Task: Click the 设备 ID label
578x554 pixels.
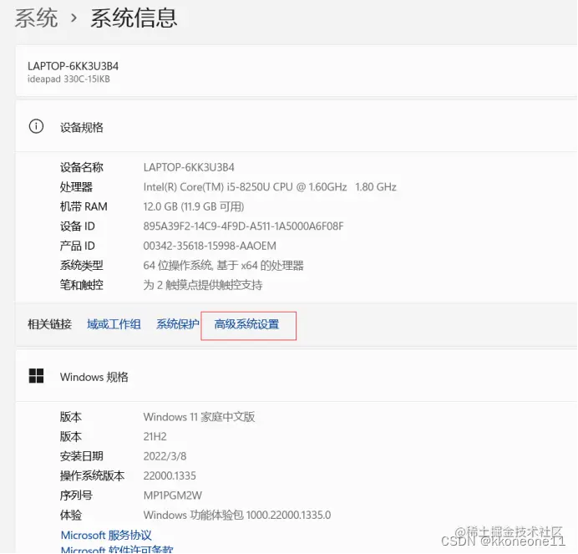Action: (78, 226)
